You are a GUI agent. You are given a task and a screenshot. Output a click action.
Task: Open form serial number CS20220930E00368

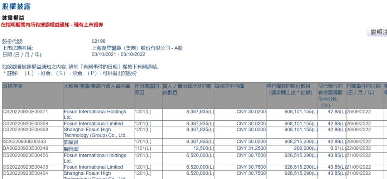[26, 130]
